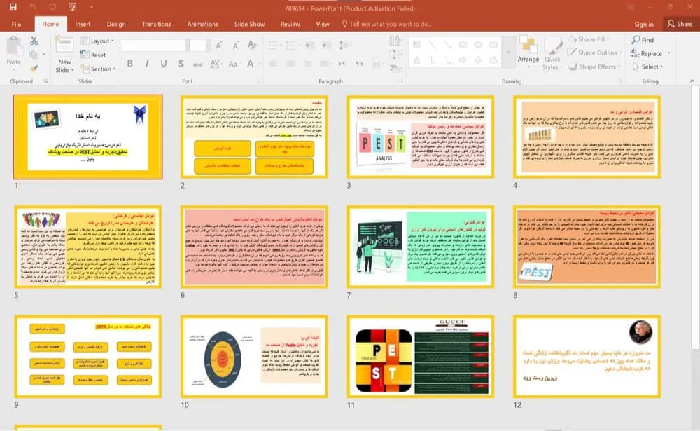Collapse the ribbon with the chevron
This screenshot has width=700, height=431.
pos(692,81)
